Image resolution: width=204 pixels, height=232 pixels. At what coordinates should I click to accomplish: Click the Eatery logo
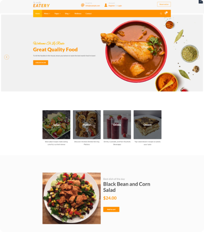pos(41,5)
